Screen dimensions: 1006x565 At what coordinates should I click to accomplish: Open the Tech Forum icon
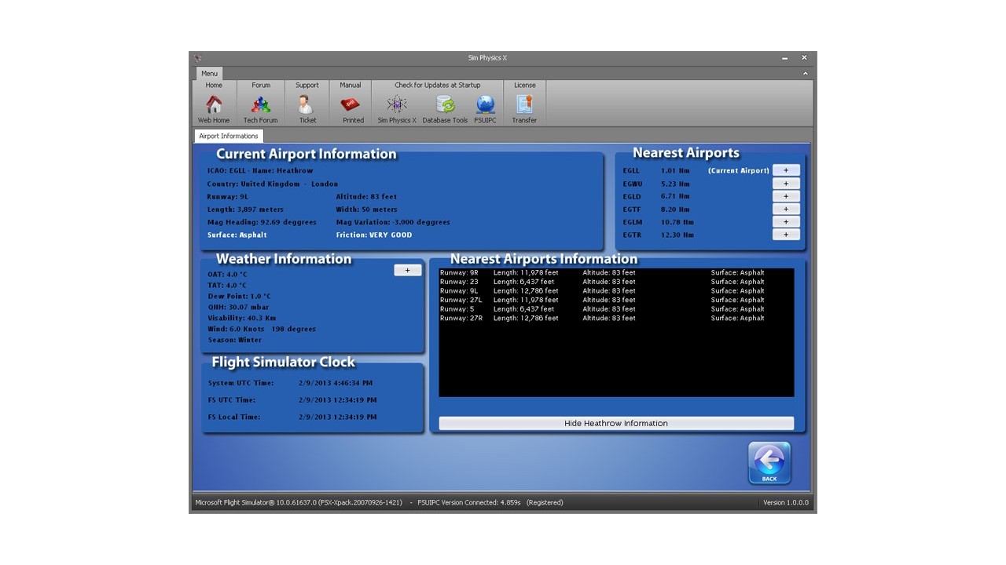[260, 105]
